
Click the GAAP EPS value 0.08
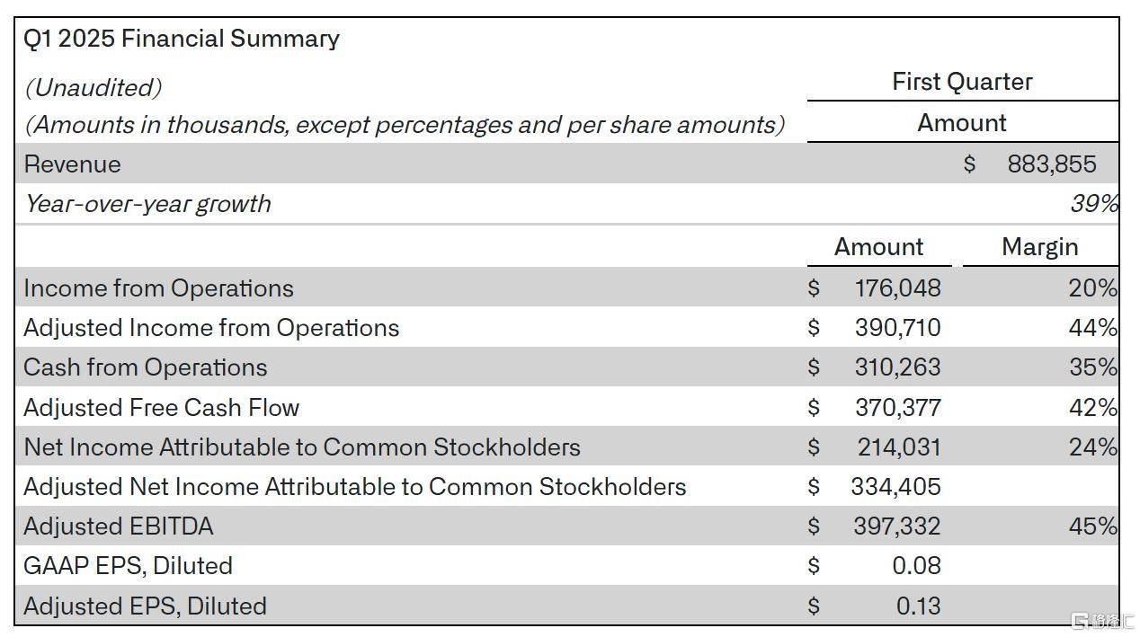coord(918,566)
